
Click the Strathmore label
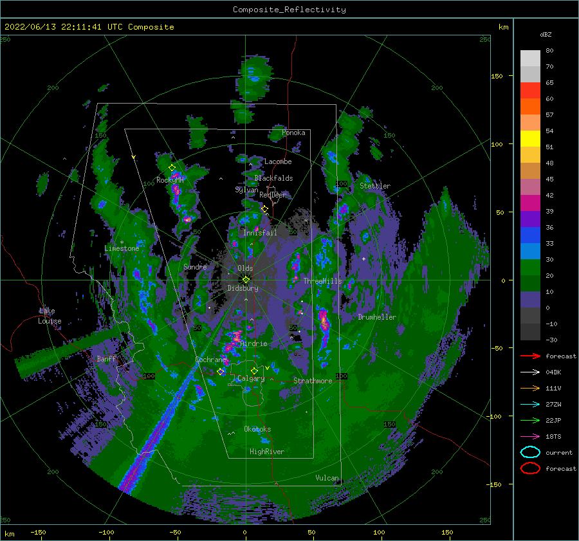pyautogui.click(x=313, y=381)
